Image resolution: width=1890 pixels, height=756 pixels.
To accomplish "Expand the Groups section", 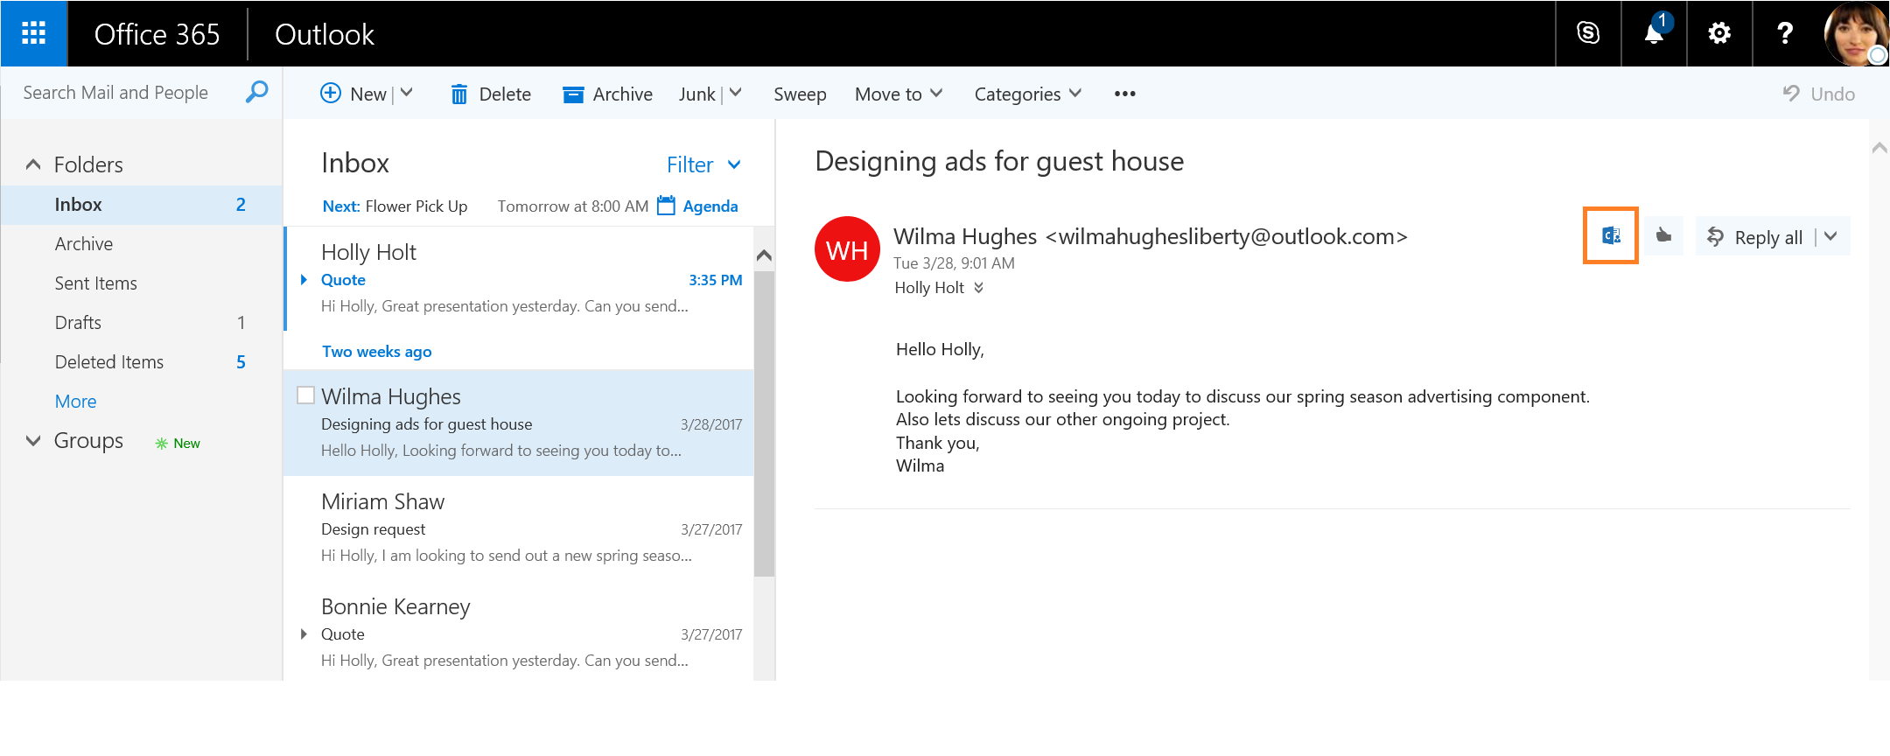I will (x=33, y=441).
